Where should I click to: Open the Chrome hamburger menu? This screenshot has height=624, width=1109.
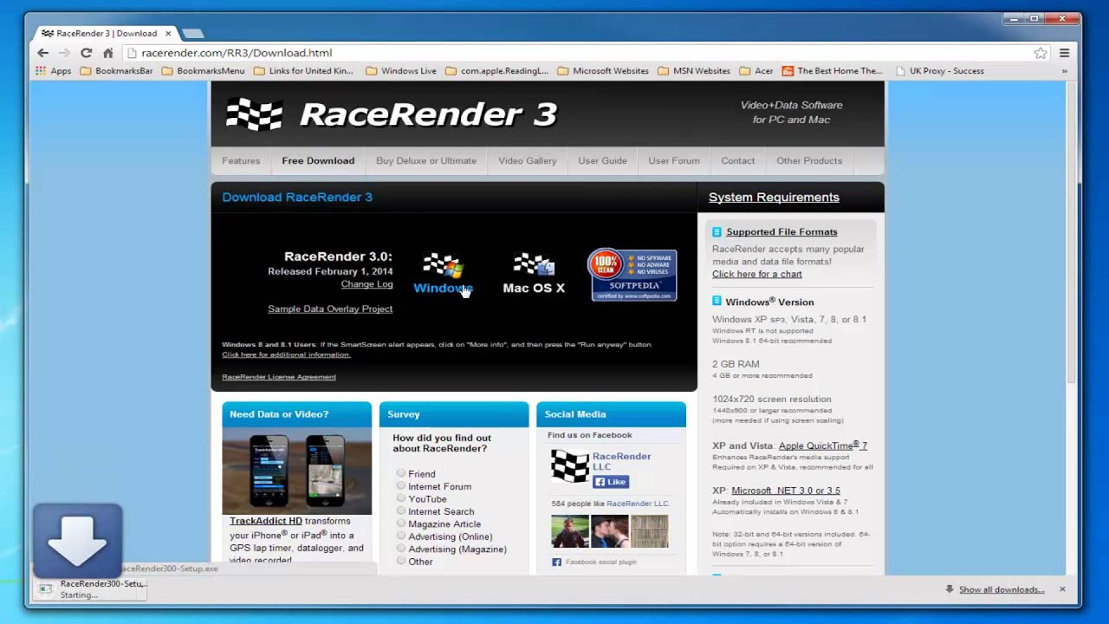coord(1064,53)
